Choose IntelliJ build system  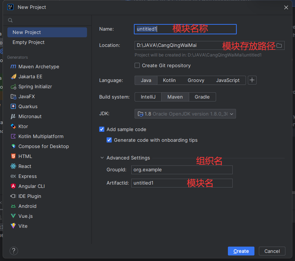click(x=148, y=97)
